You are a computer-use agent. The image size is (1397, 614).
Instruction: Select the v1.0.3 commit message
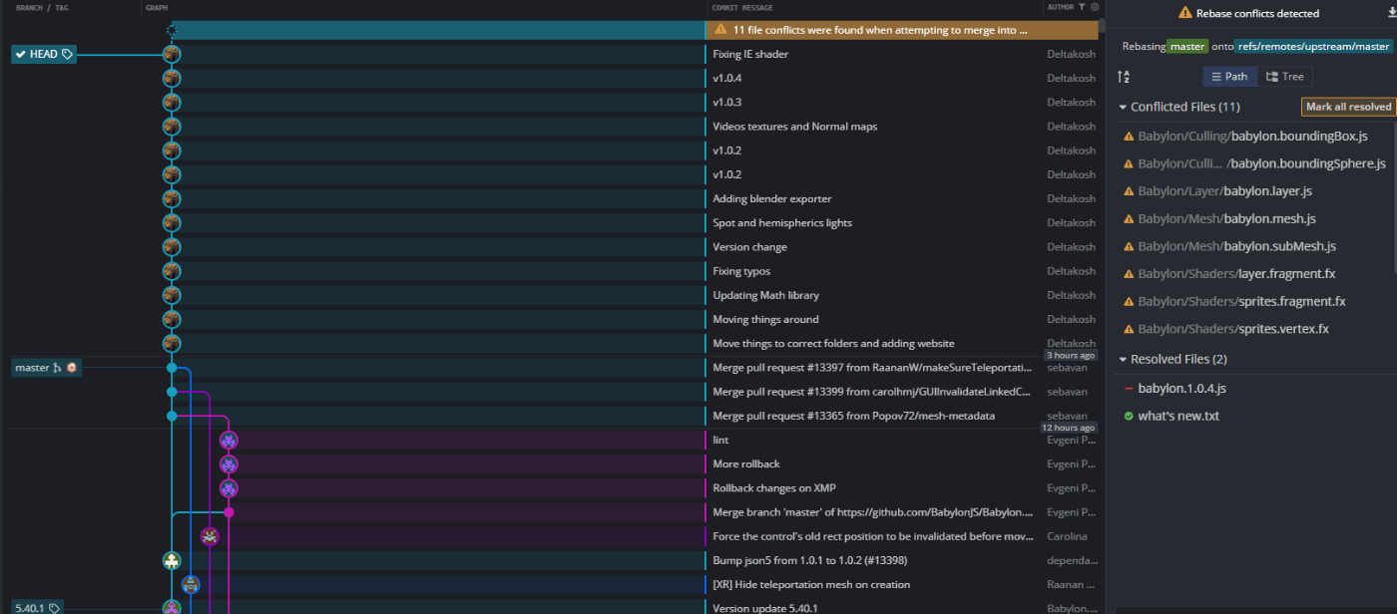pyautogui.click(x=727, y=102)
